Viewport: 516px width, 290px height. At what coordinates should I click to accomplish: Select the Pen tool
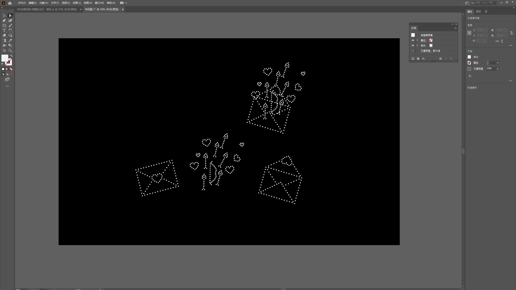click(x=4, y=20)
